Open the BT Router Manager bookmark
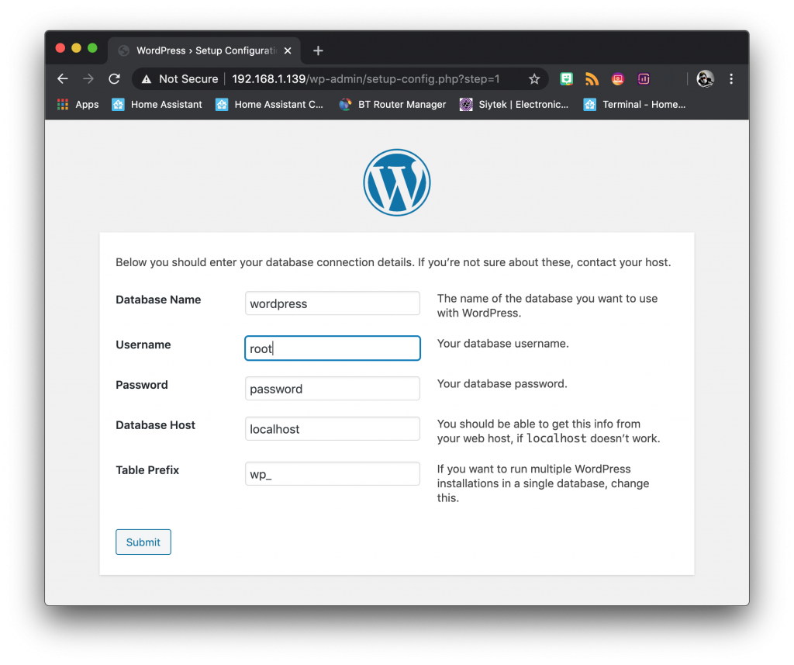Image resolution: width=794 pixels, height=665 pixels. tap(393, 105)
